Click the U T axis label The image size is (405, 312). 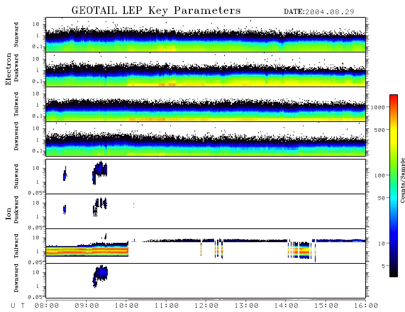pos(18,306)
